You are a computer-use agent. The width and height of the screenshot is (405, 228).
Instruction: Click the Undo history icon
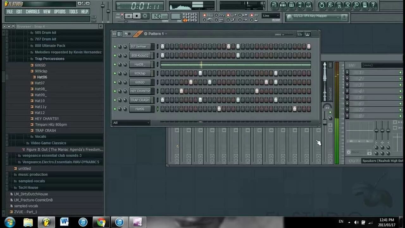(322, 5)
